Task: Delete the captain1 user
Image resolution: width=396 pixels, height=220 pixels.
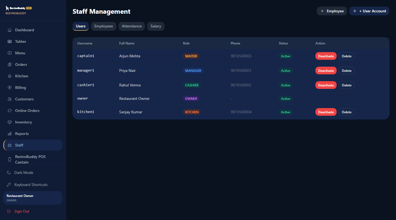Action: point(346,56)
